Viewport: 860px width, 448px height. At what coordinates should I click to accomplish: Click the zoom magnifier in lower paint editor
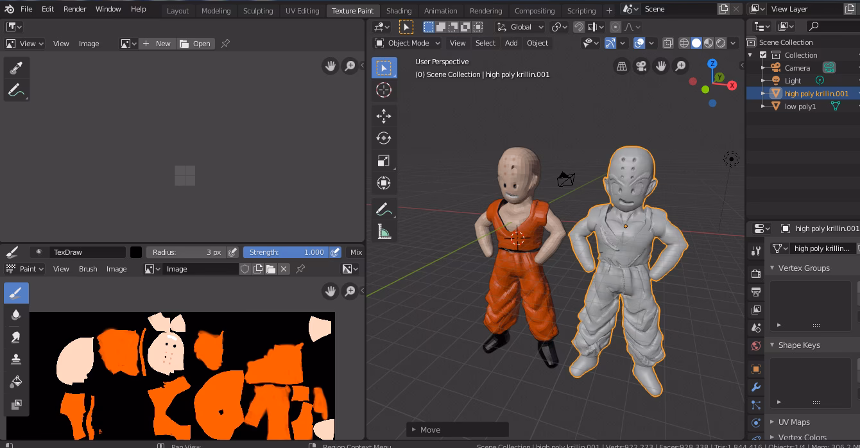pyautogui.click(x=350, y=291)
